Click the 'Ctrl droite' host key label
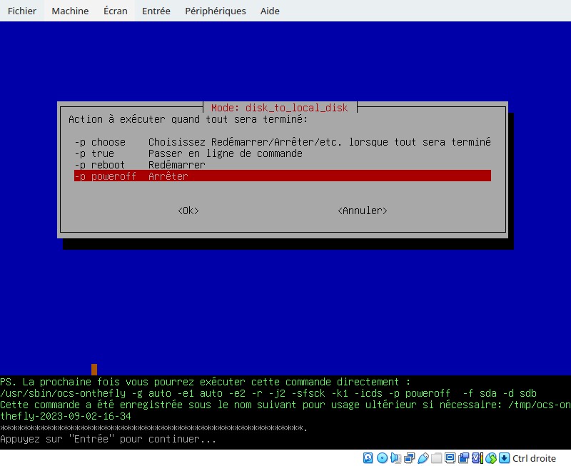 [x=534, y=458]
